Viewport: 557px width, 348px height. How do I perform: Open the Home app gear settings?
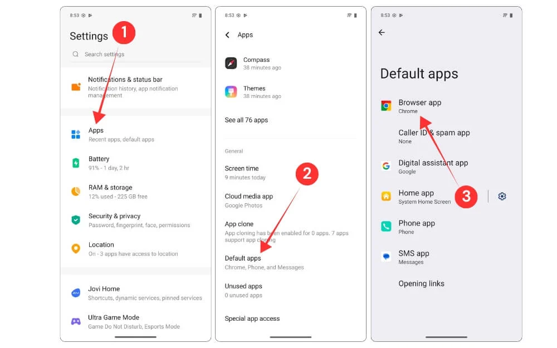pos(502,196)
